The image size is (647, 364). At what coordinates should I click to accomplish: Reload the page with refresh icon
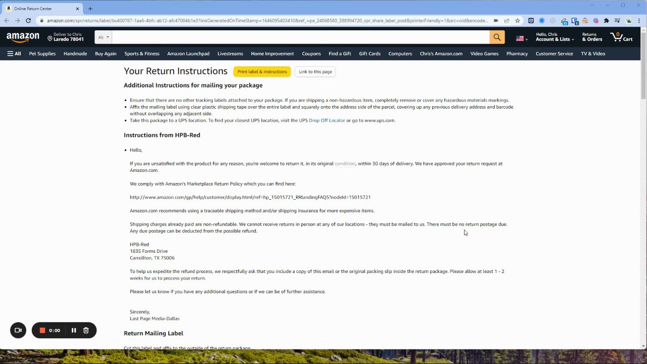[x=28, y=21]
